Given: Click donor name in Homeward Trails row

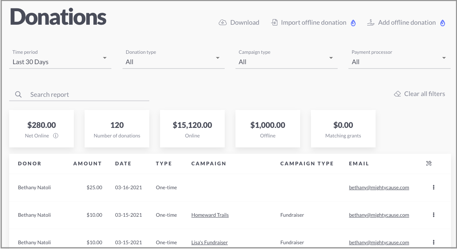Looking at the screenshot, I should 34,215.
